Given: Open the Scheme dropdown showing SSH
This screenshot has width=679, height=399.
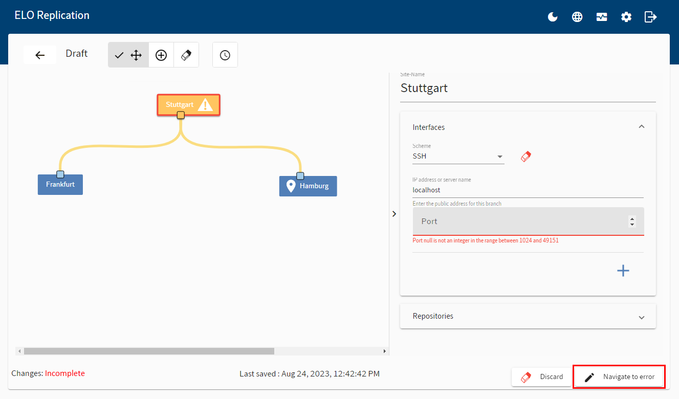Looking at the screenshot, I should 458,157.
